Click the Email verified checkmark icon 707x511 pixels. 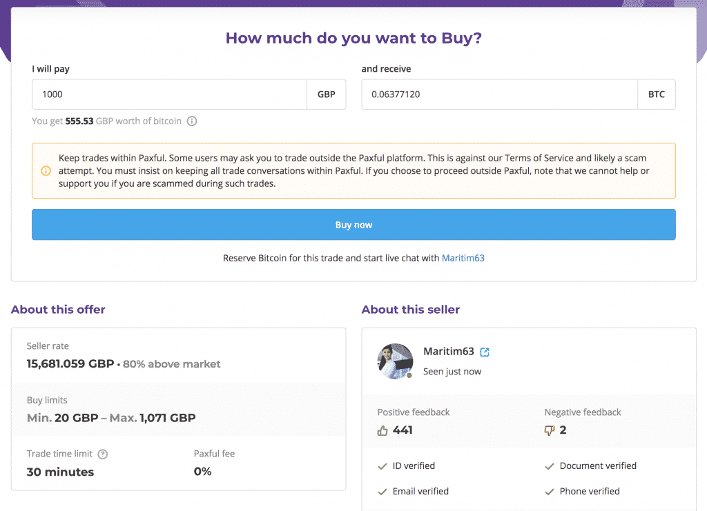(382, 492)
